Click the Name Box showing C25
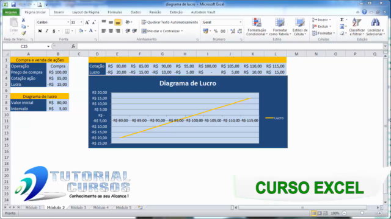This screenshot has width=391, height=219. coord(24,46)
